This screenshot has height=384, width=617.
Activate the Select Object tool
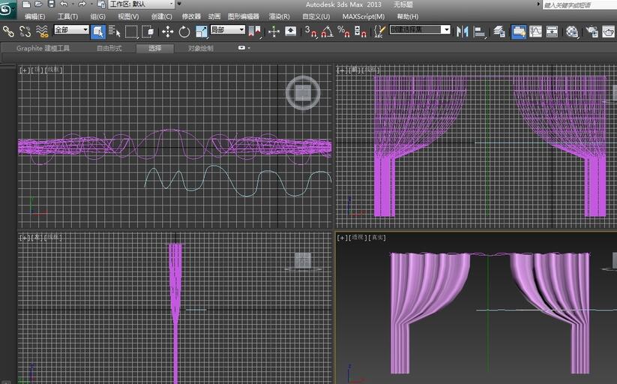pos(98,31)
